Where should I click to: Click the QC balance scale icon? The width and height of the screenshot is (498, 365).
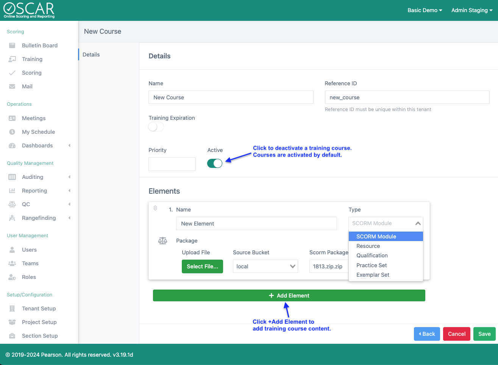[12, 204]
